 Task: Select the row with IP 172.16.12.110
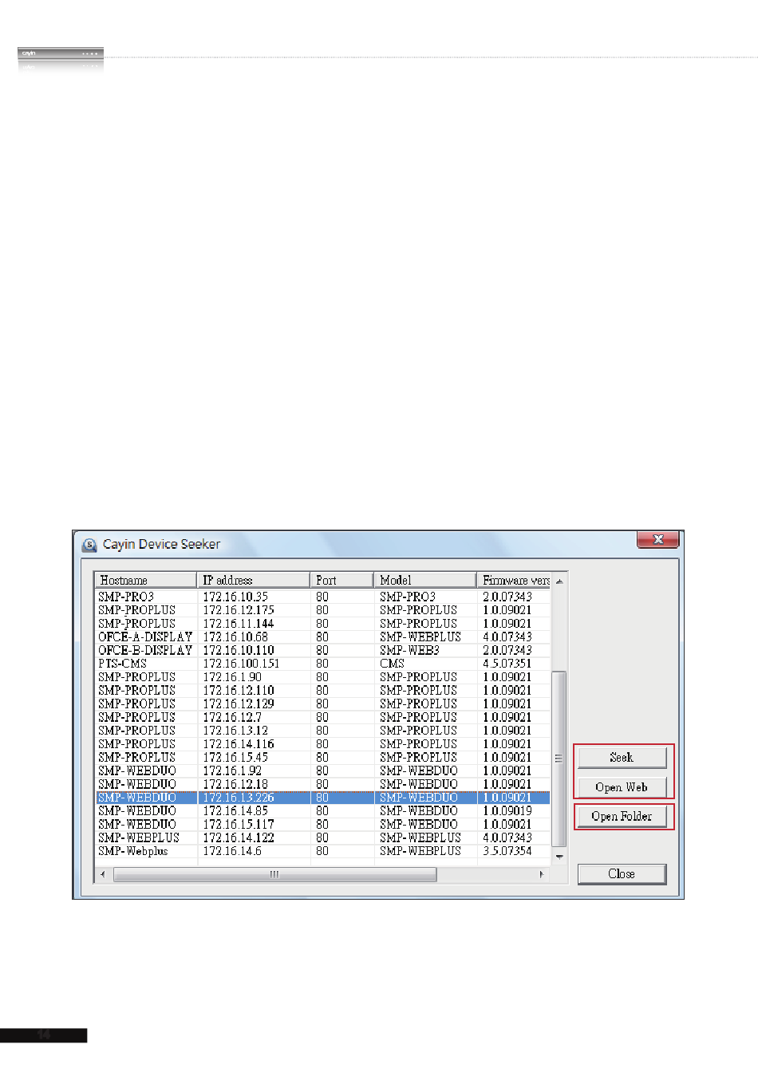322,691
